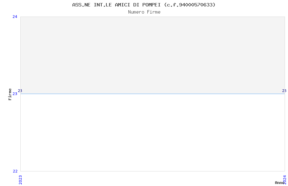Select the 24 tick label on the y-axis
288x186 pixels.
pos(15,17)
